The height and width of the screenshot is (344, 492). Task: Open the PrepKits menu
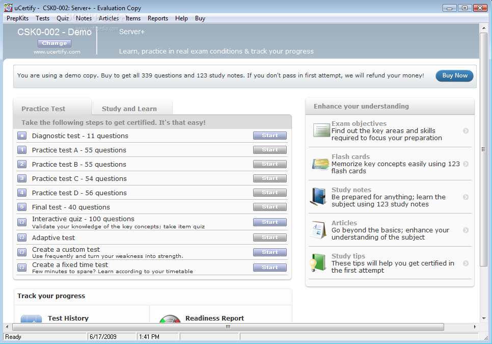(17, 18)
